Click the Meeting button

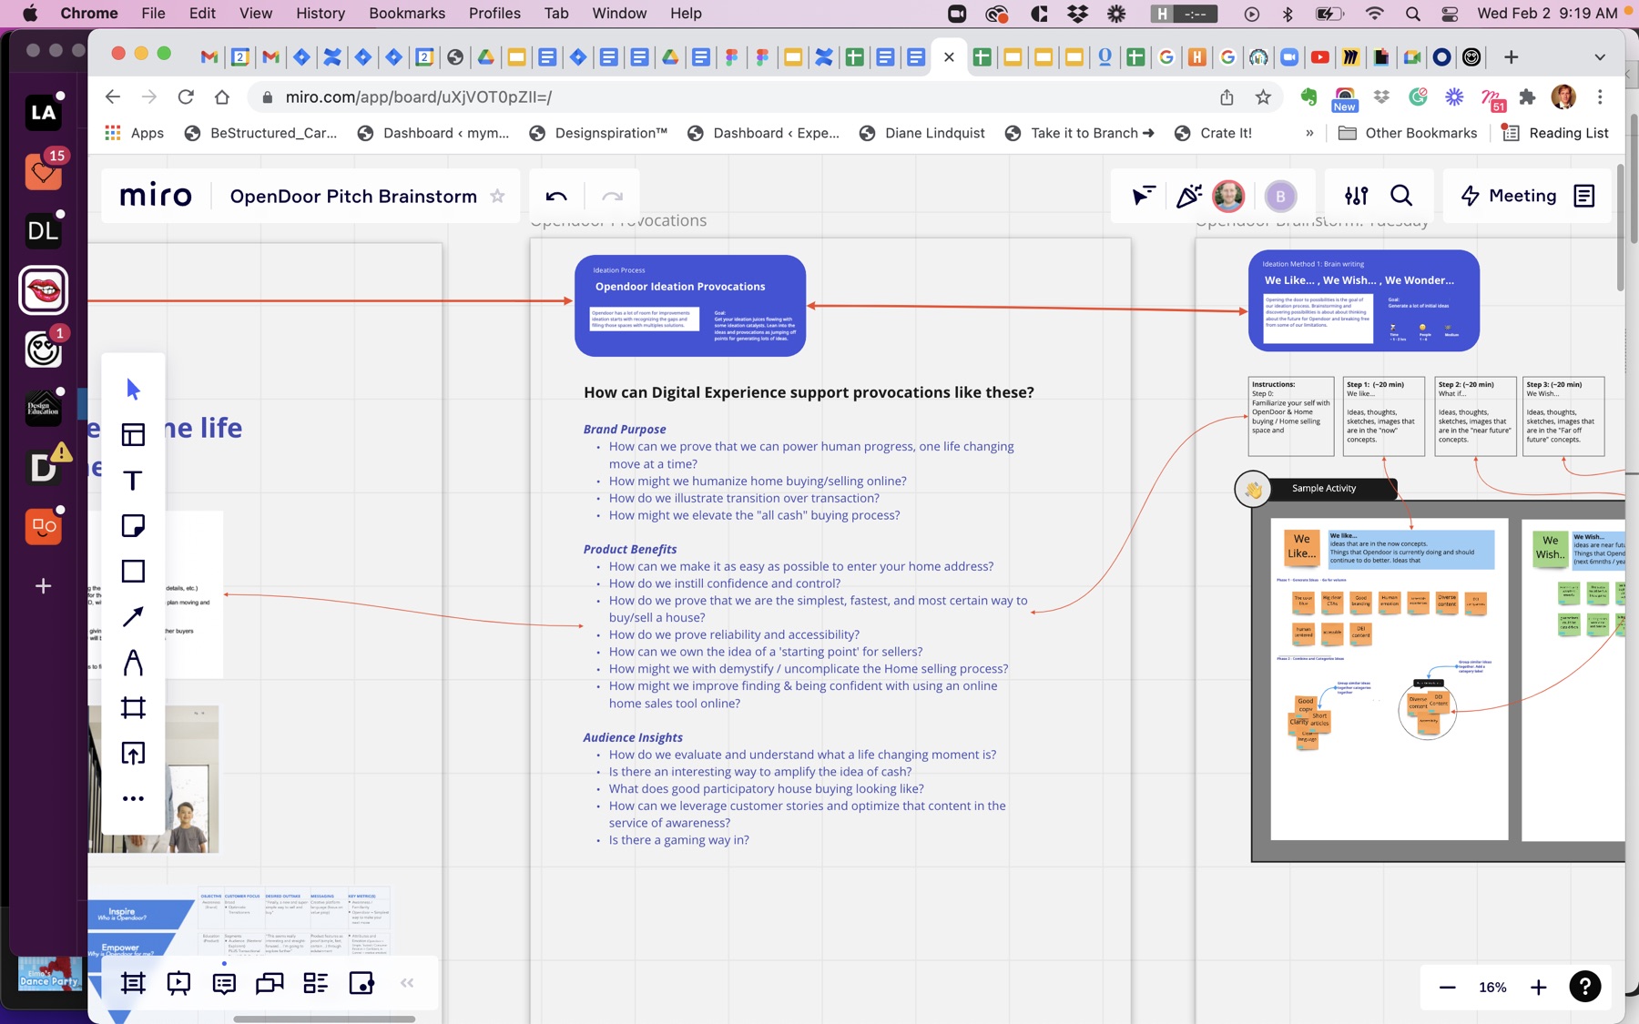click(1509, 196)
